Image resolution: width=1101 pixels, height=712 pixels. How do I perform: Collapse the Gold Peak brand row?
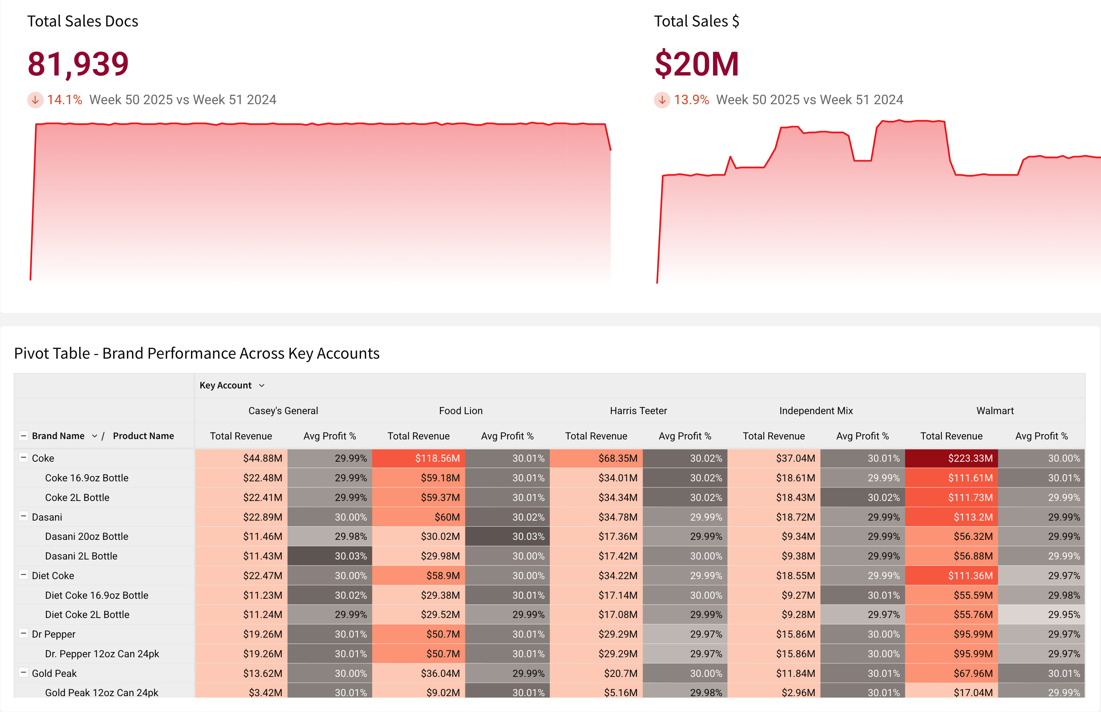23,673
